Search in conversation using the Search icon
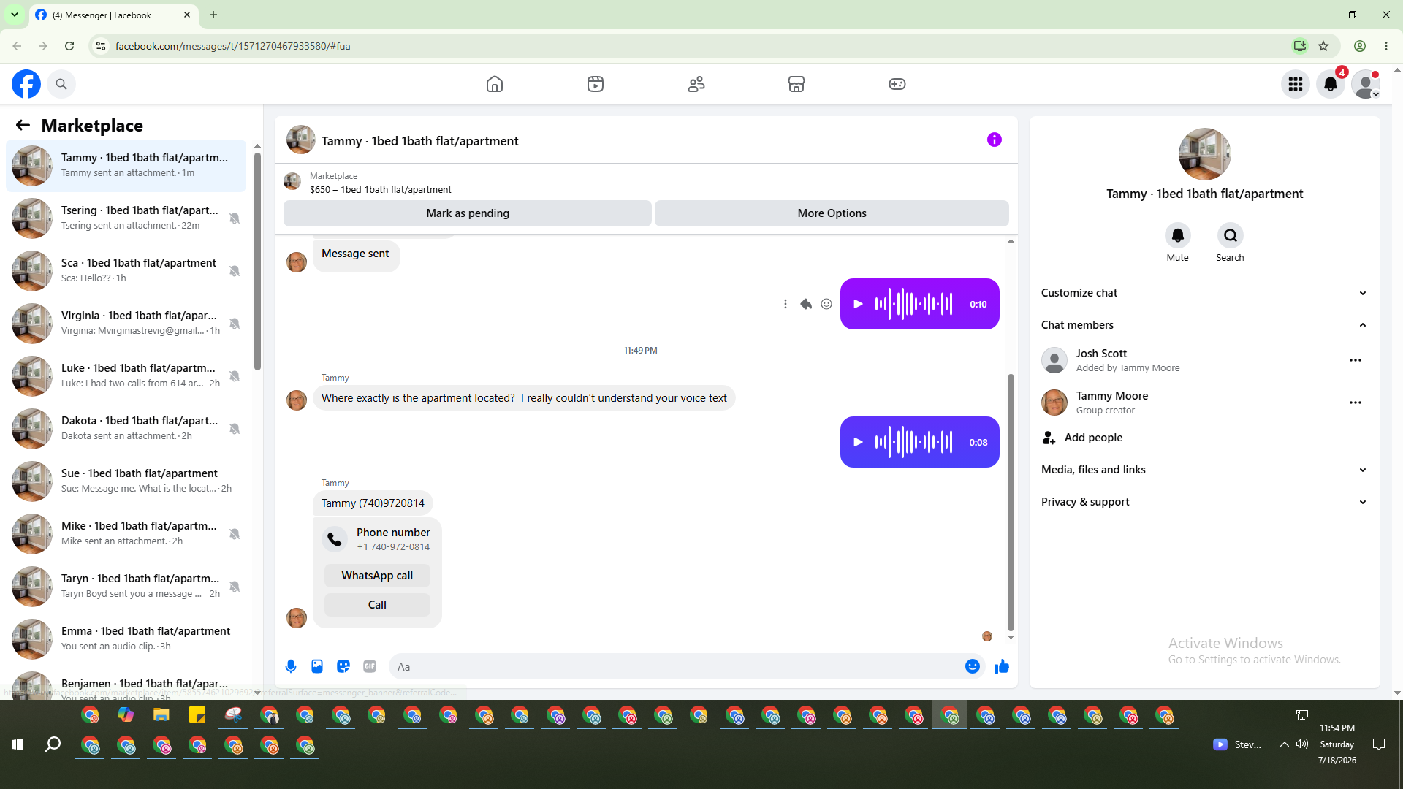 click(x=1231, y=235)
